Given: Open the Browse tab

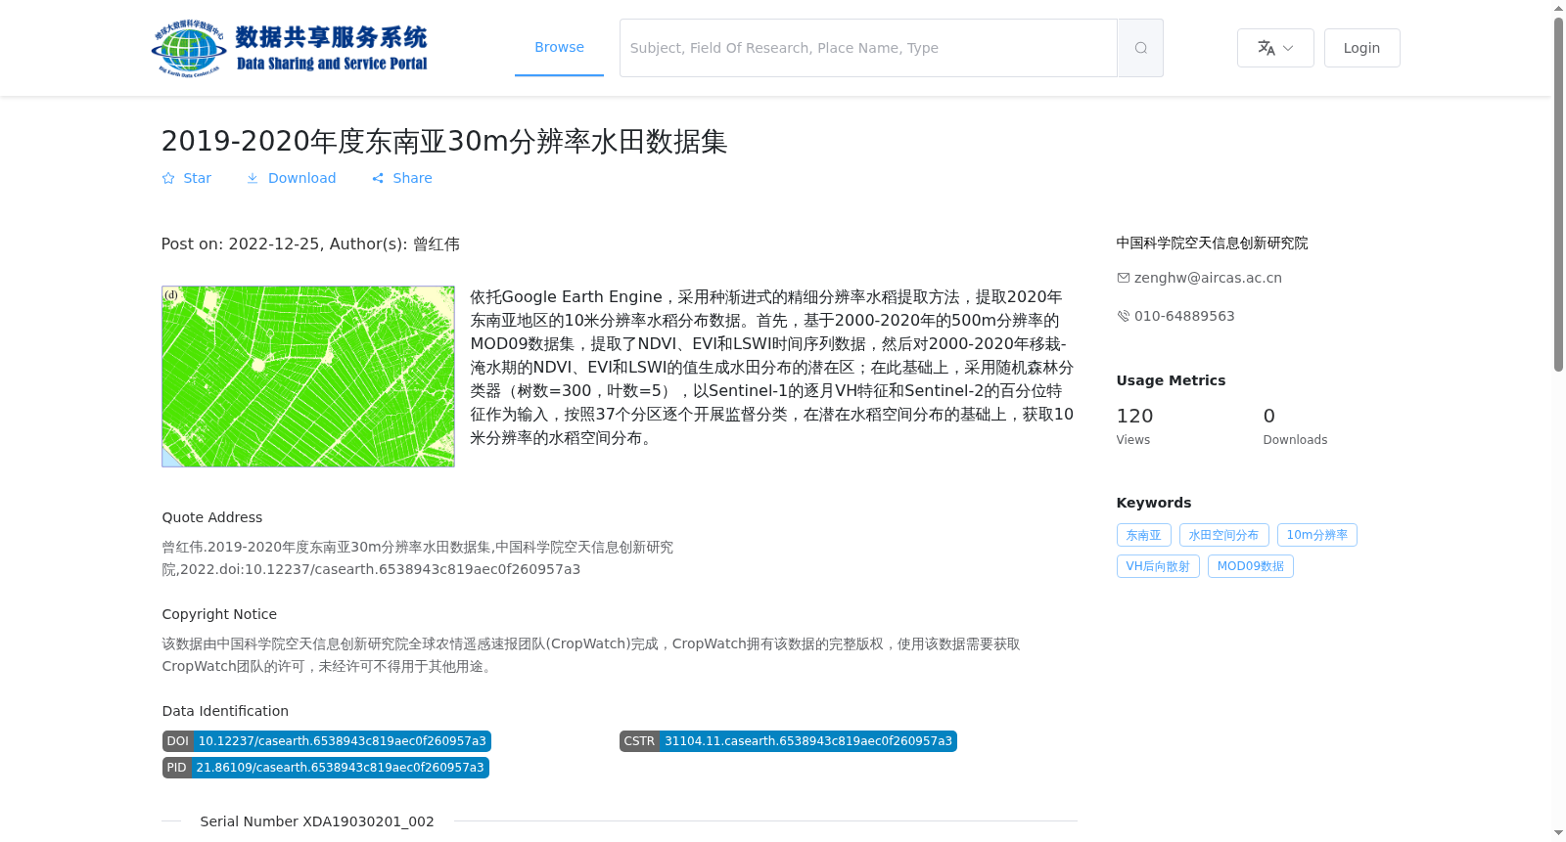Looking at the screenshot, I should (x=559, y=47).
